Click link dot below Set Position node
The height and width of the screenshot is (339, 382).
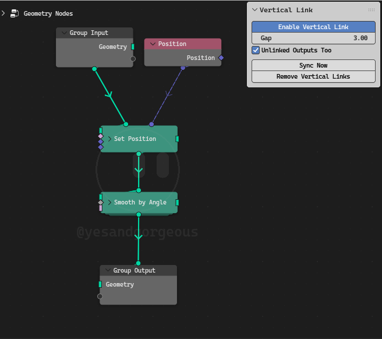pos(139,154)
